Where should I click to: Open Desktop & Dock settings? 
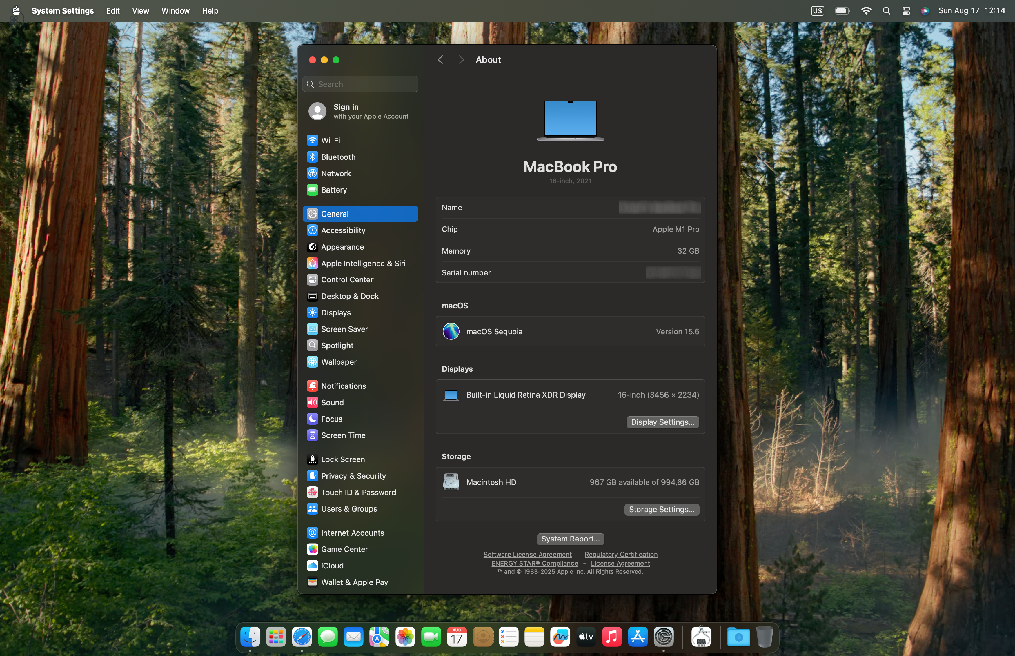click(x=360, y=296)
